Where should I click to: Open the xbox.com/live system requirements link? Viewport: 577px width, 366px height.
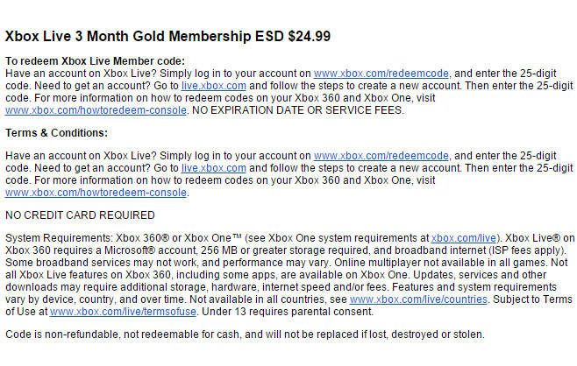pyautogui.click(x=463, y=238)
